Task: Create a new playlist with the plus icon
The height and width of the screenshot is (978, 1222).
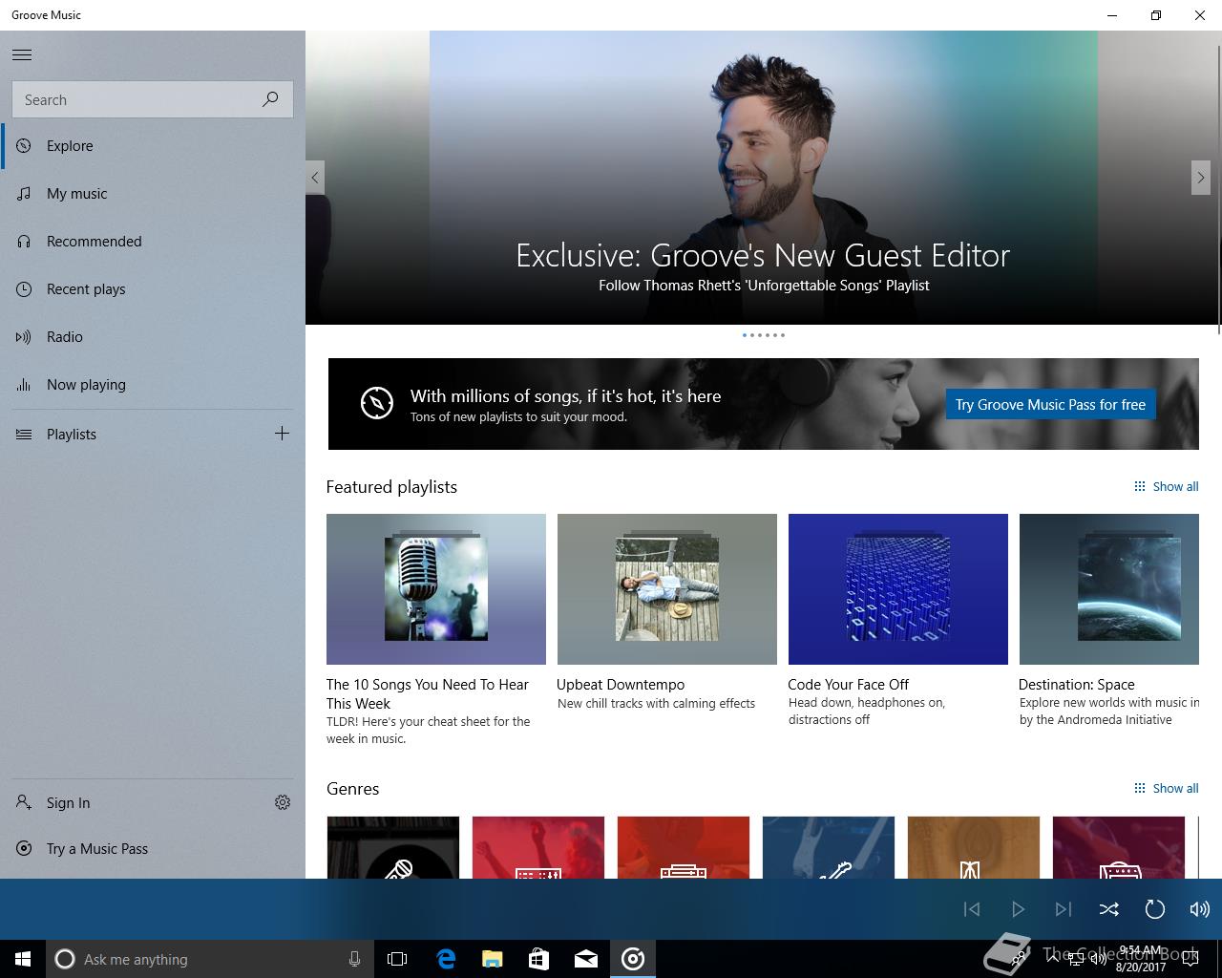Action: pyautogui.click(x=282, y=434)
